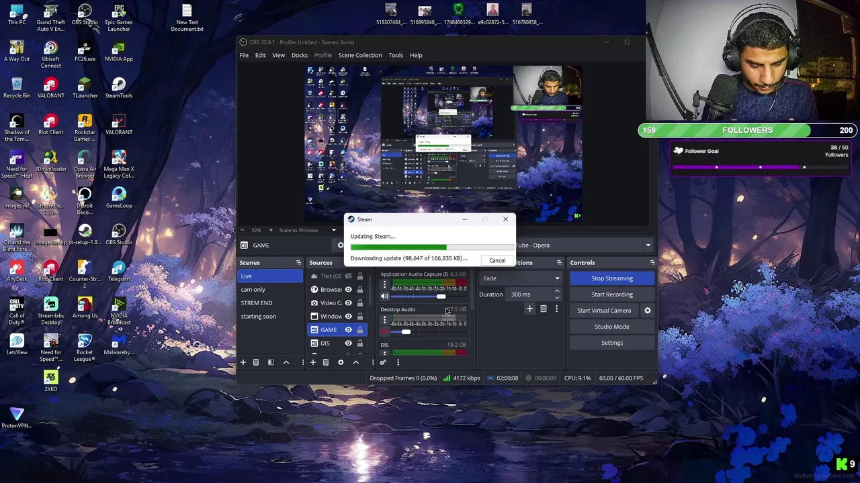Viewport: 860px width, 483px height.
Task: Pop out the Scenes dock
Action: (298, 263)
